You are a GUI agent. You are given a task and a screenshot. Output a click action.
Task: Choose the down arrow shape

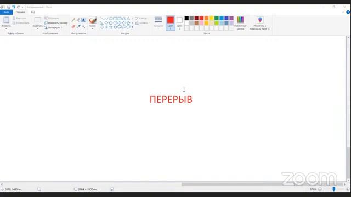click(102, 27)
